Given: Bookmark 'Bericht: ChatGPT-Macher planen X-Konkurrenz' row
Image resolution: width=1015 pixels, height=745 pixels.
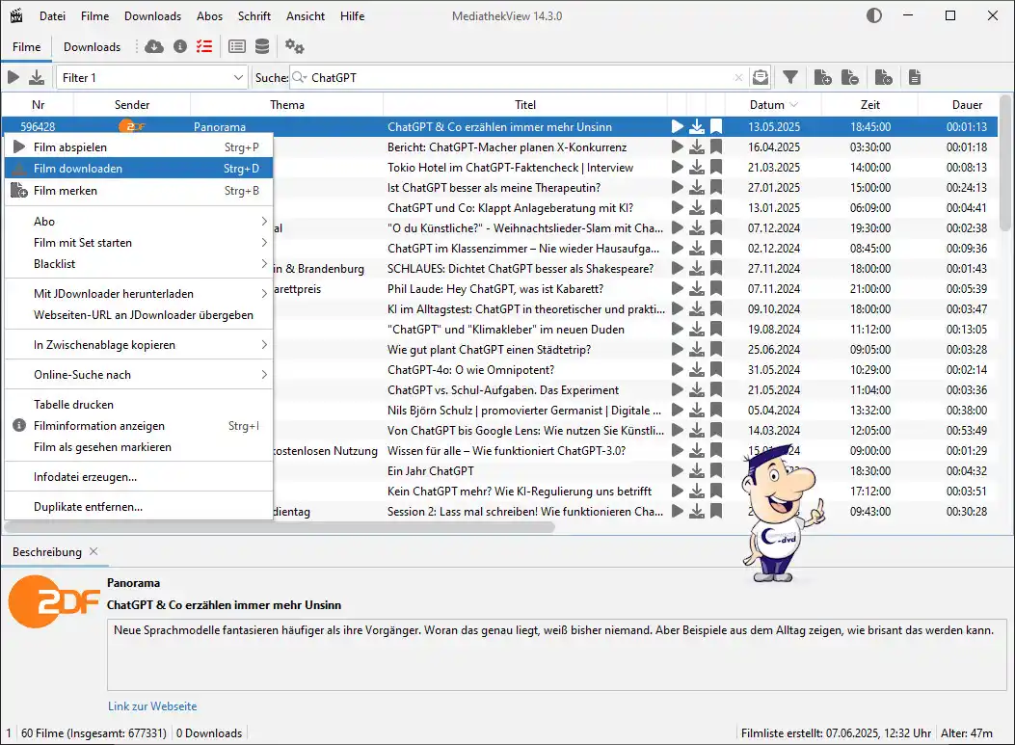Looking at the screenshot, I should [x=716, y=146].
